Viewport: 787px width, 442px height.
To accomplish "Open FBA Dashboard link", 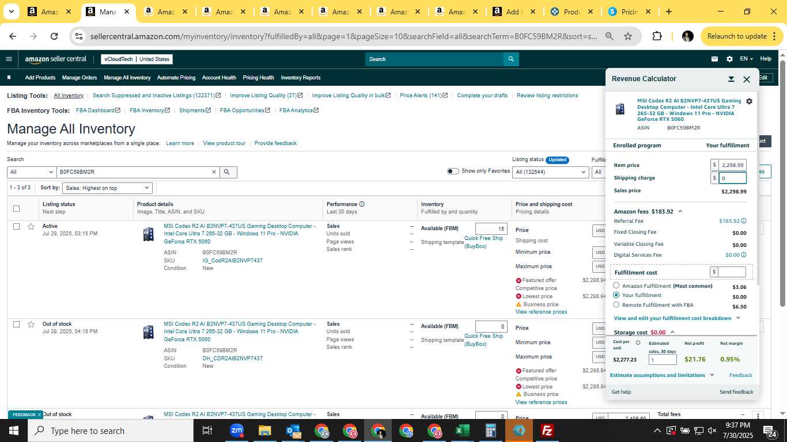I will [x=98, y=110].
